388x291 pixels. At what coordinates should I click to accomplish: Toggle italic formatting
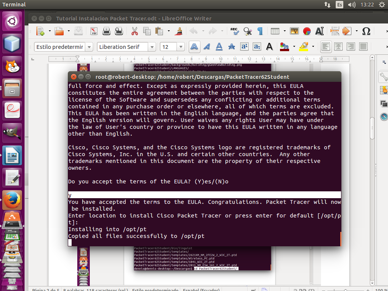point(207,47)
